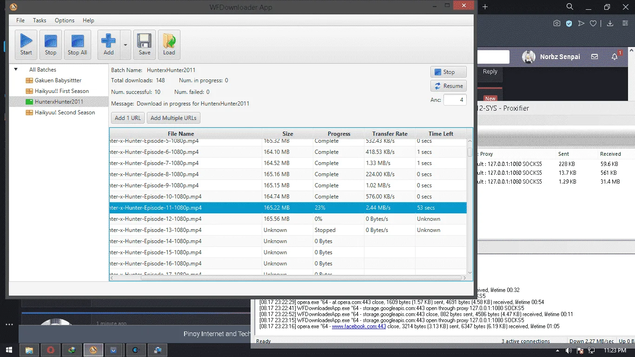Select the Episode-8-1080p.mp4 row
The height and width of the screenshot is (357, 635).
288,174
